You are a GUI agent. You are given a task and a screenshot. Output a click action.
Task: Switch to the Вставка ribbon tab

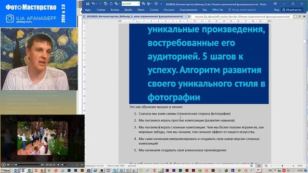115,10
